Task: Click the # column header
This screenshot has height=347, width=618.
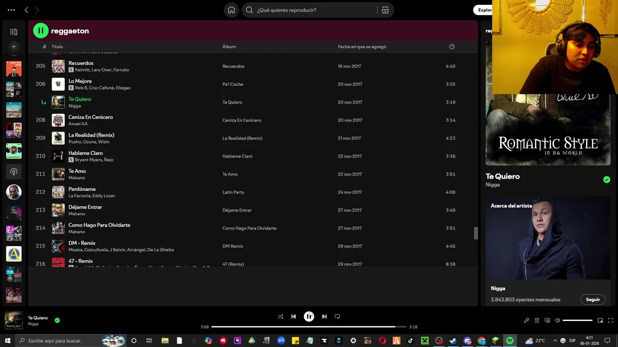Action: tap(44, 47)
